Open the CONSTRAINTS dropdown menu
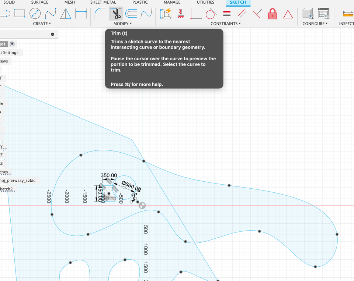This screenshot has height=281, width=354. 226,24
